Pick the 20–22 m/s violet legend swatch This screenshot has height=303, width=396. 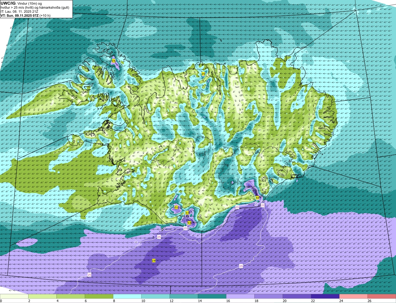point(297,296)
